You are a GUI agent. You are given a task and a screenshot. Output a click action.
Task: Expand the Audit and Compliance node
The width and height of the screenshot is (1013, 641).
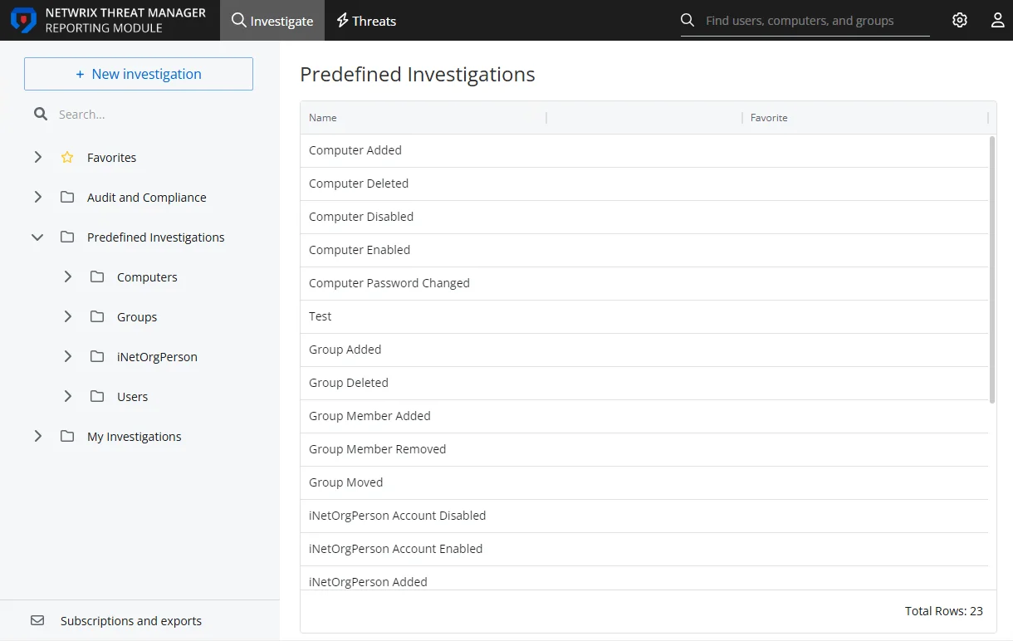37,197
